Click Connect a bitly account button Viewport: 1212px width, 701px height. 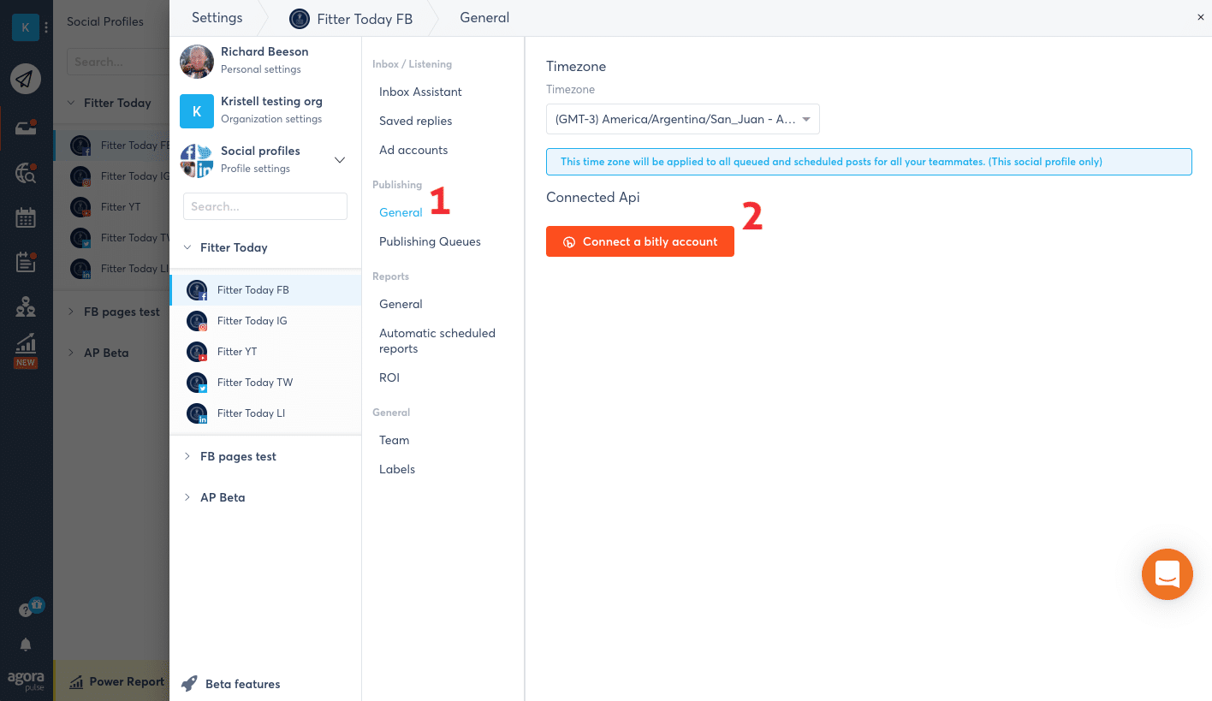click(640, 241)
